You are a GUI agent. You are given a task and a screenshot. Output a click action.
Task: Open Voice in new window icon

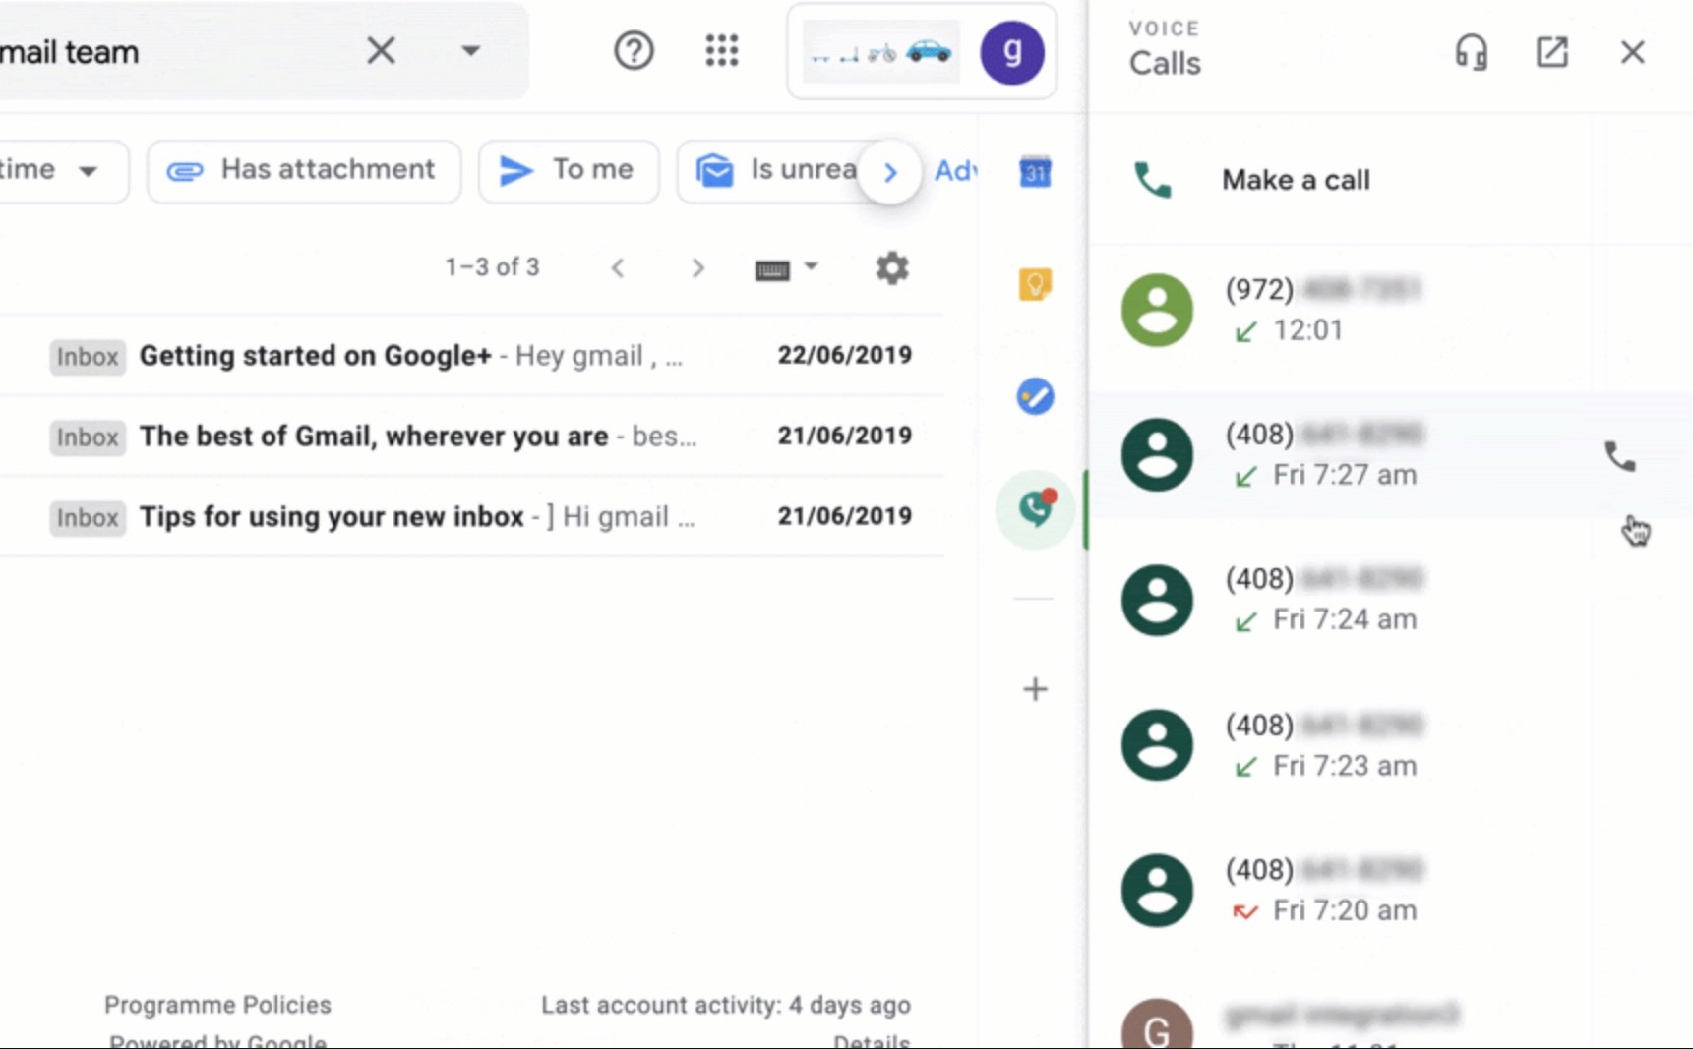[x=1552, y=52]
